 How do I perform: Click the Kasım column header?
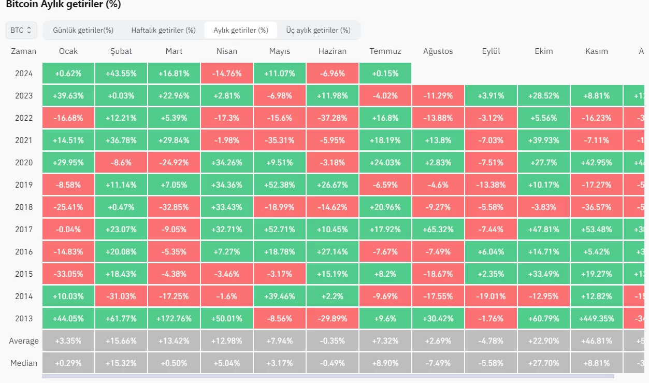pos(597,51)
